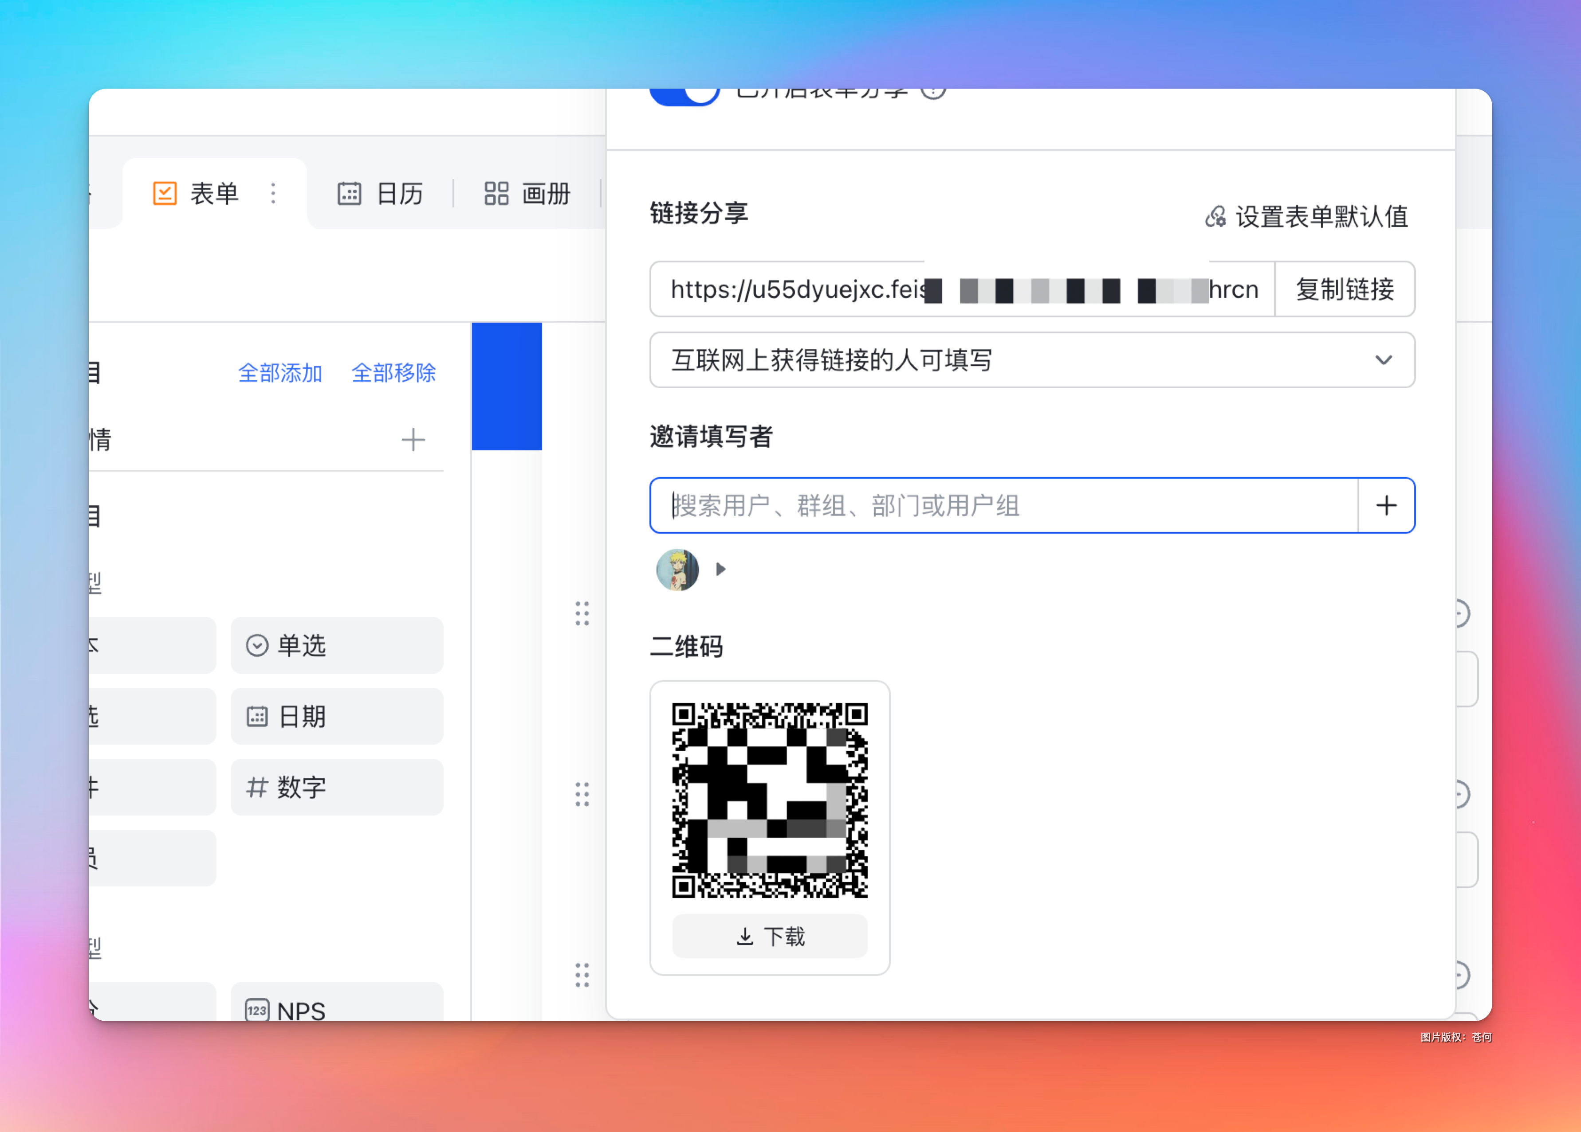Image resolution: width=1581 pixels, height=1132 pixels.
Task: Click 全部添加 to add all fields
Action: point(280,373)
